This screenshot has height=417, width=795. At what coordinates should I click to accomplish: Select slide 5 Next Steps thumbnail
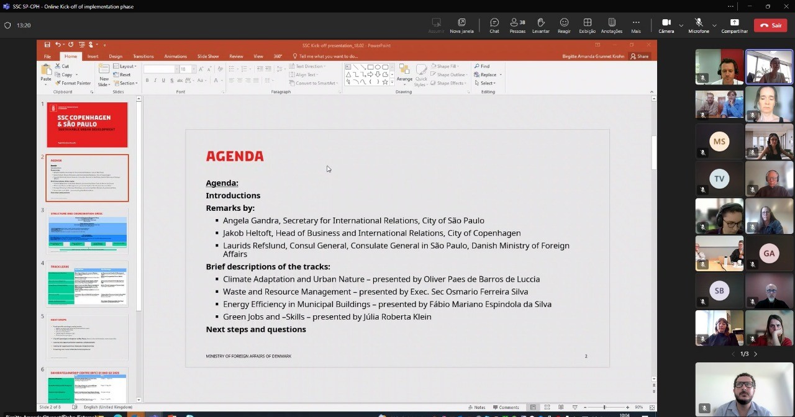[x=87, y=337]
